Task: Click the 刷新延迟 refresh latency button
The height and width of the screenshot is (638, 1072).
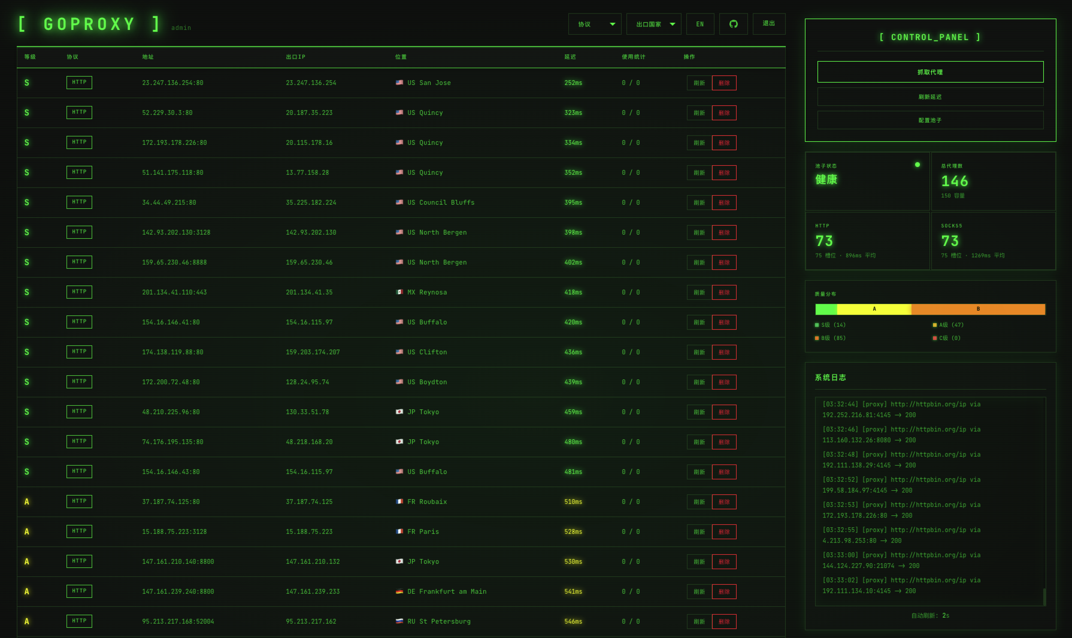Action: click(x=930, y=97)
